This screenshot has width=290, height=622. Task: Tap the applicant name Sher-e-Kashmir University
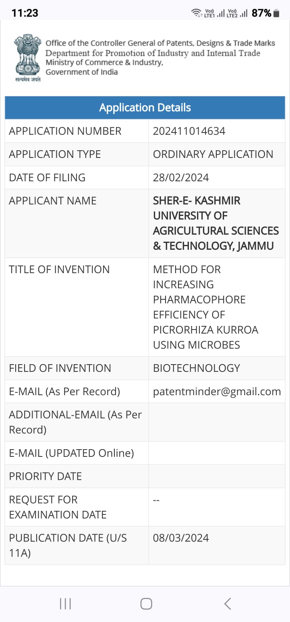point(216,223)
